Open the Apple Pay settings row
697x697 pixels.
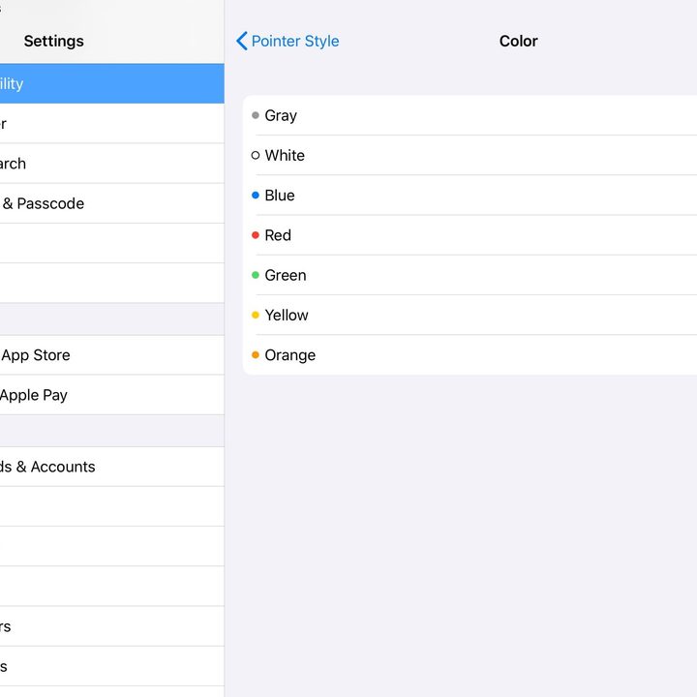(112, 395)
